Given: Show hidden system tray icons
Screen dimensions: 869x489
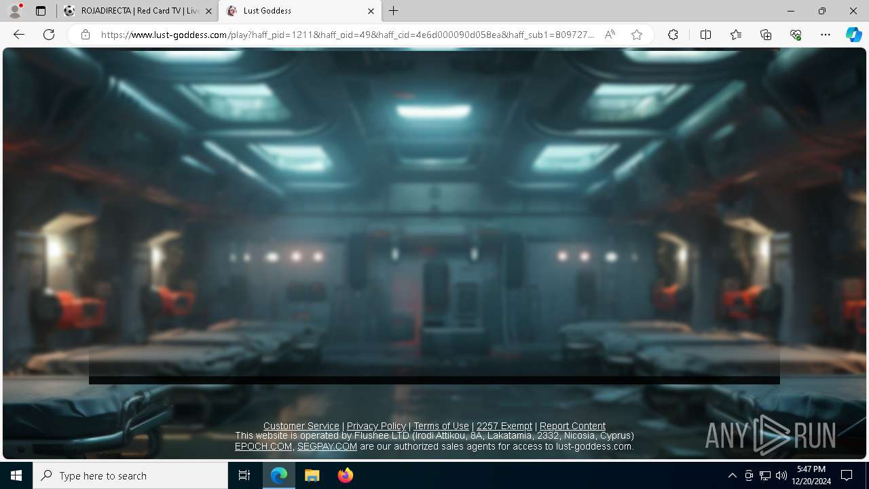Looking at the screenshot, I should [732, 475].
